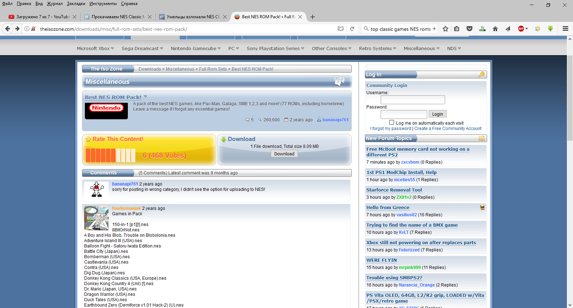This screenshot has width=573, height=308.
Task: Expand the Retro Systems menu
Action: 377,48
